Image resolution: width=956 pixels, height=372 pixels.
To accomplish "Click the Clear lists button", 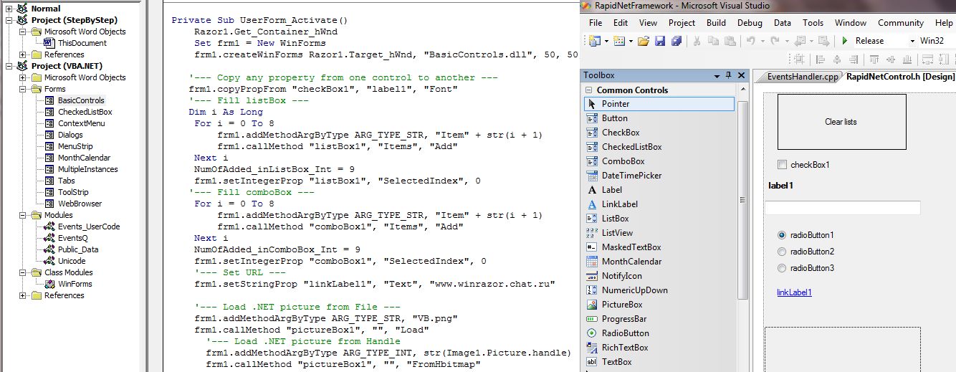I will pos(841,122).
